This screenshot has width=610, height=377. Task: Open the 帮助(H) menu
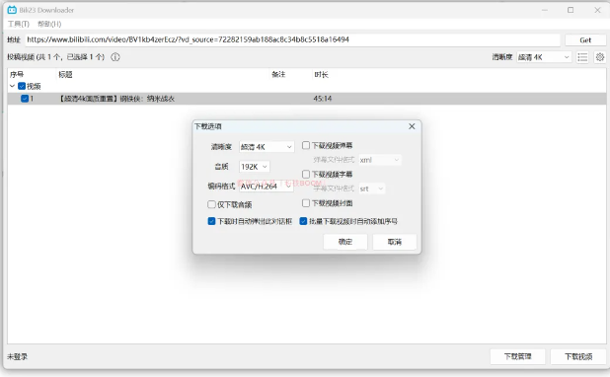(49, 24)
